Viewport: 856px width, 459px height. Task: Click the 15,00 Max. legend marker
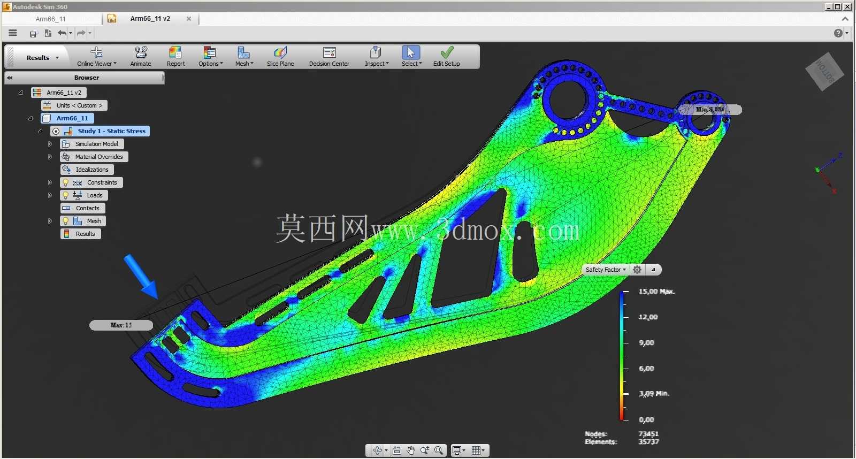(x=656, y=292)
